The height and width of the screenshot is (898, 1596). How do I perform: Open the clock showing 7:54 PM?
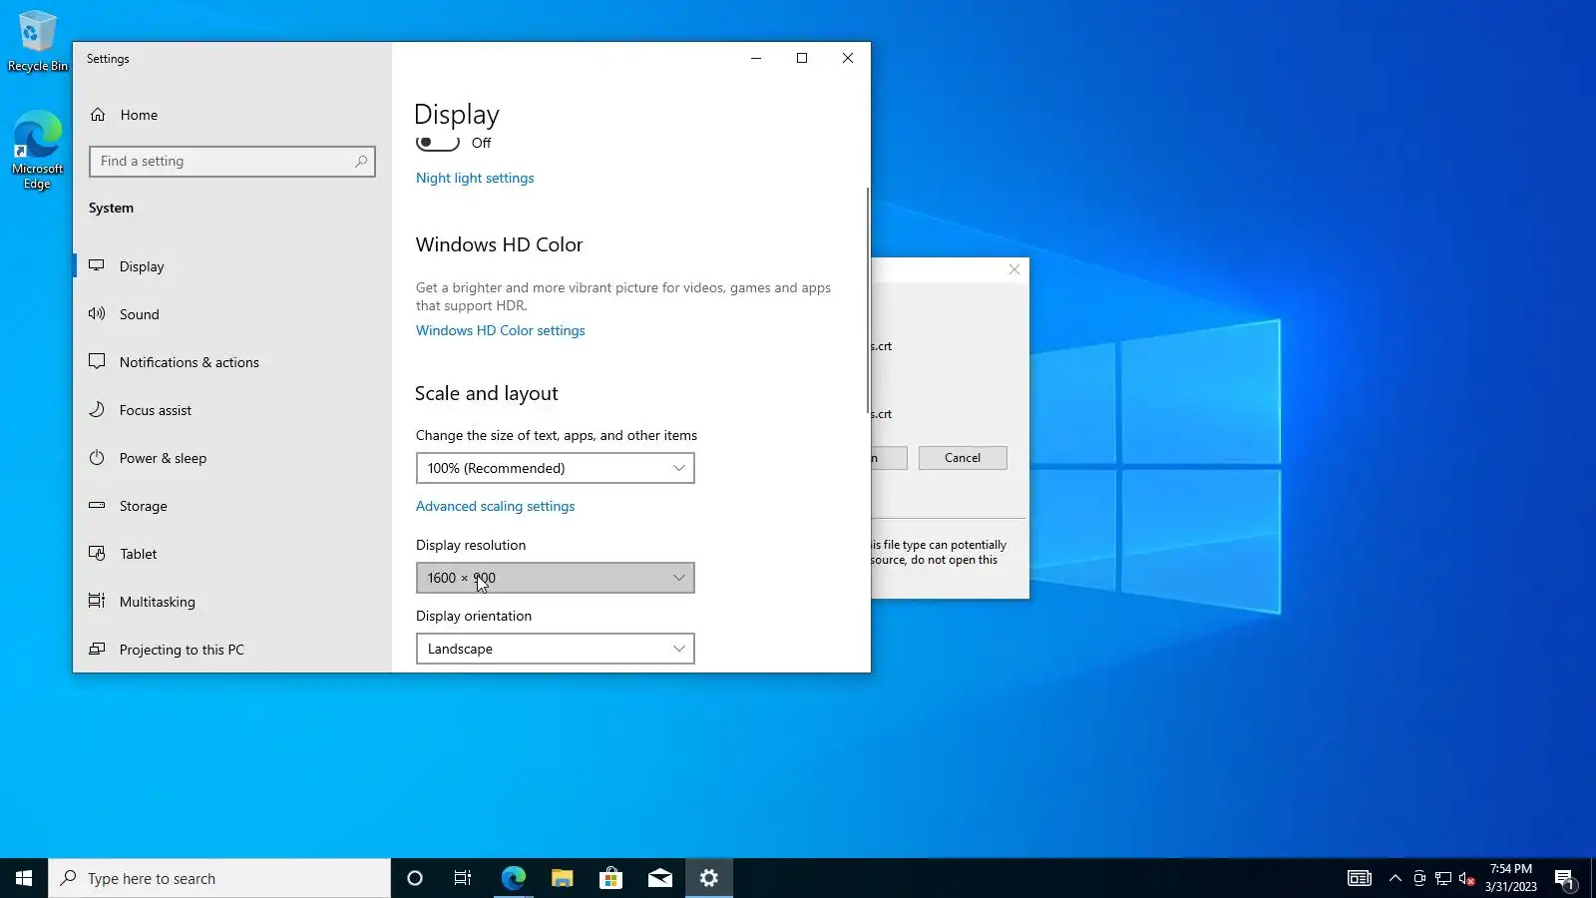tap(1510, 878)
